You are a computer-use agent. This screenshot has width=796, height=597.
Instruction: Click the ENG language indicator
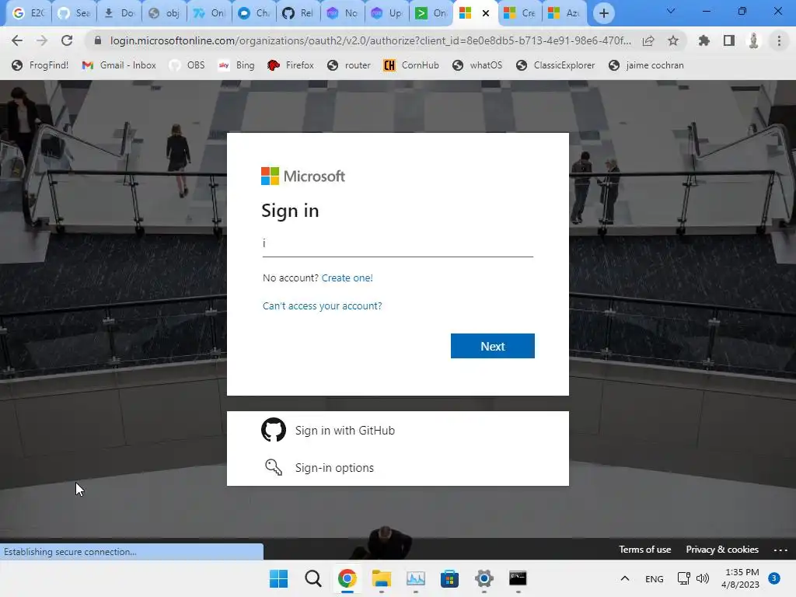click(x=655, y=578)
